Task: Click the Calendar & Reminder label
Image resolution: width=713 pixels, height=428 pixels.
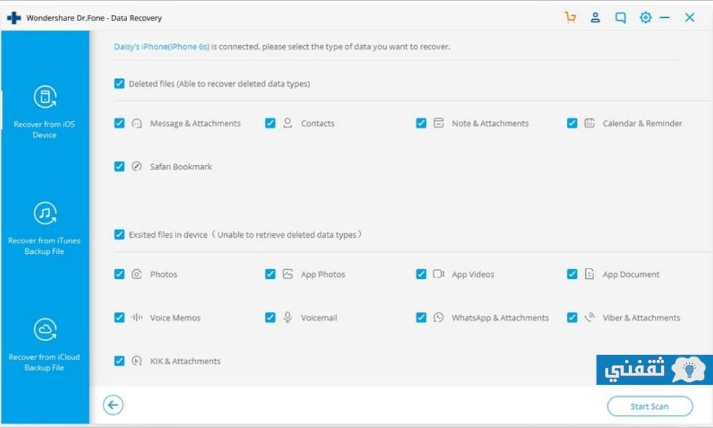Action: tap(642, 124)
